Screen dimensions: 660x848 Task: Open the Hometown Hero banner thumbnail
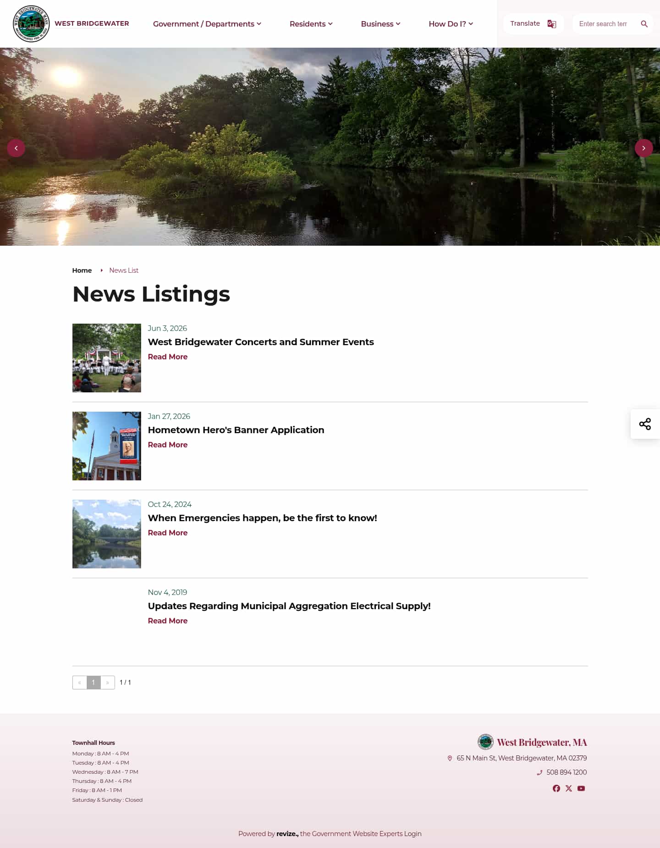(x=107, y=446)
